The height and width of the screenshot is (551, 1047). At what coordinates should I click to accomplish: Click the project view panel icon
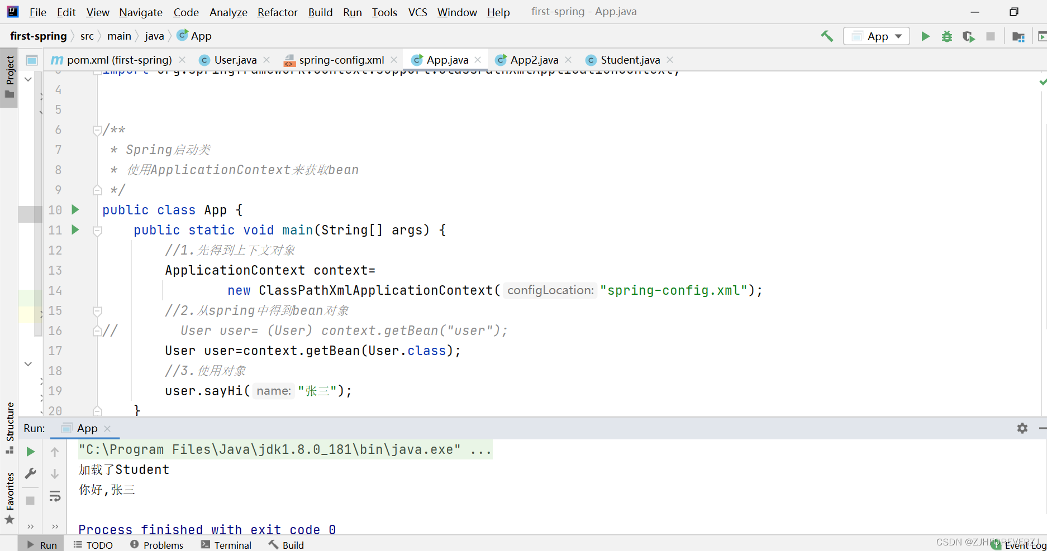click(x=32, y=60)
